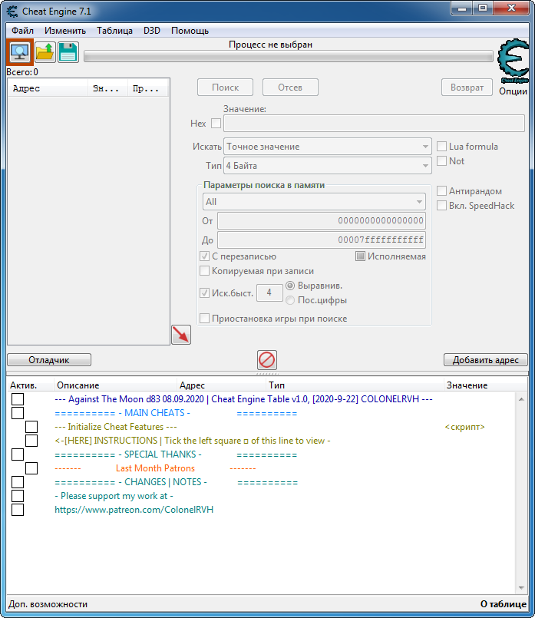The height and width of the screenshot is (618, 535).
Task: Click the Пр... column header
Action: (x=147, y=88)
